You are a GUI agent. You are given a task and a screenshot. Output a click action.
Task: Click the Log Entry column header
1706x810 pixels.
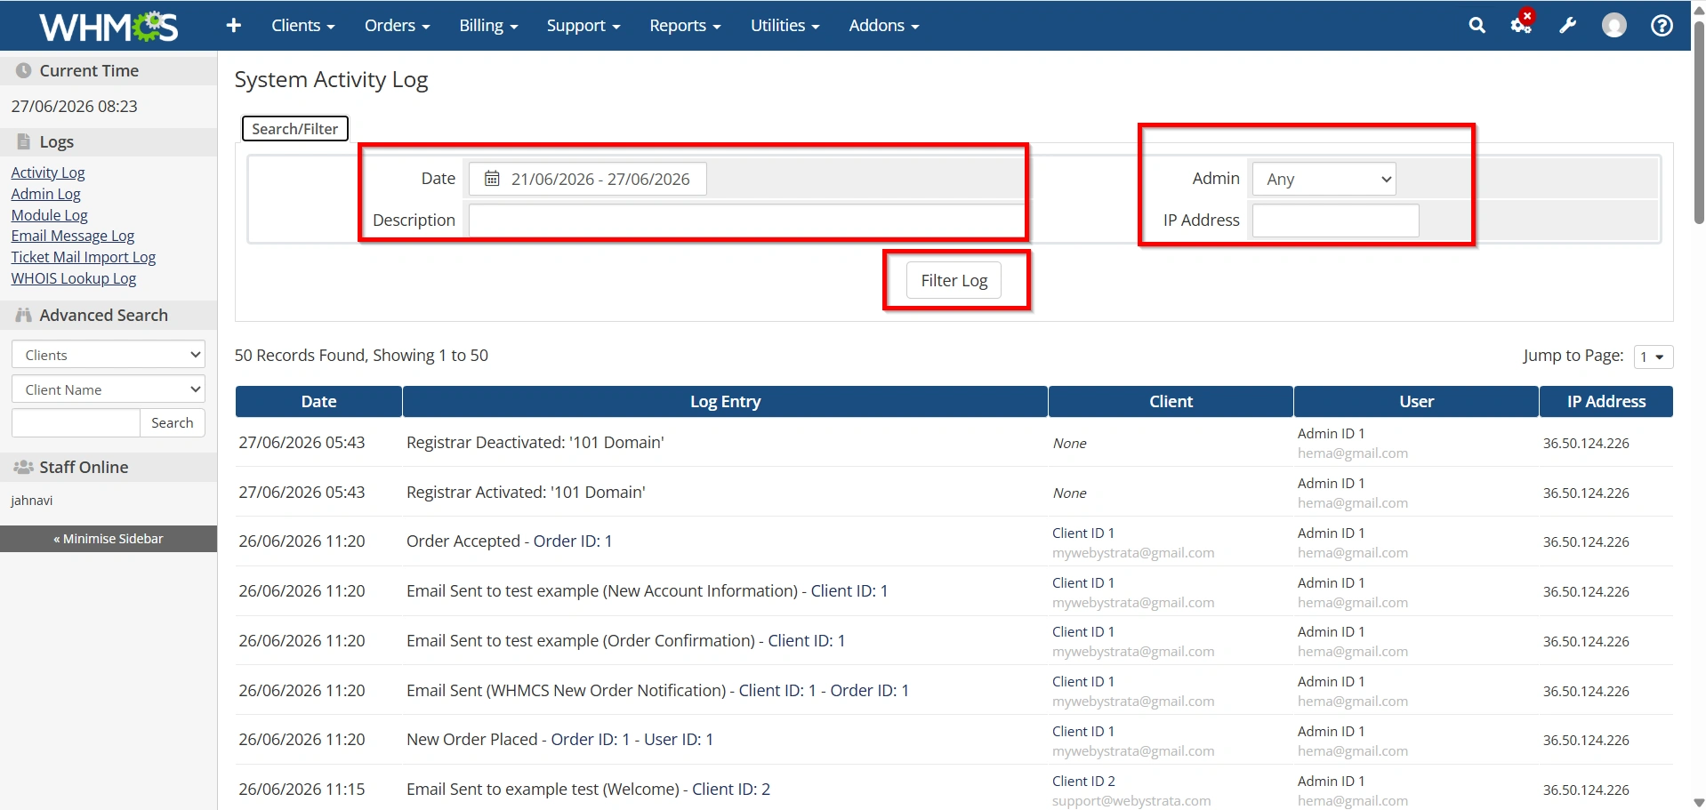pos(725,401)
